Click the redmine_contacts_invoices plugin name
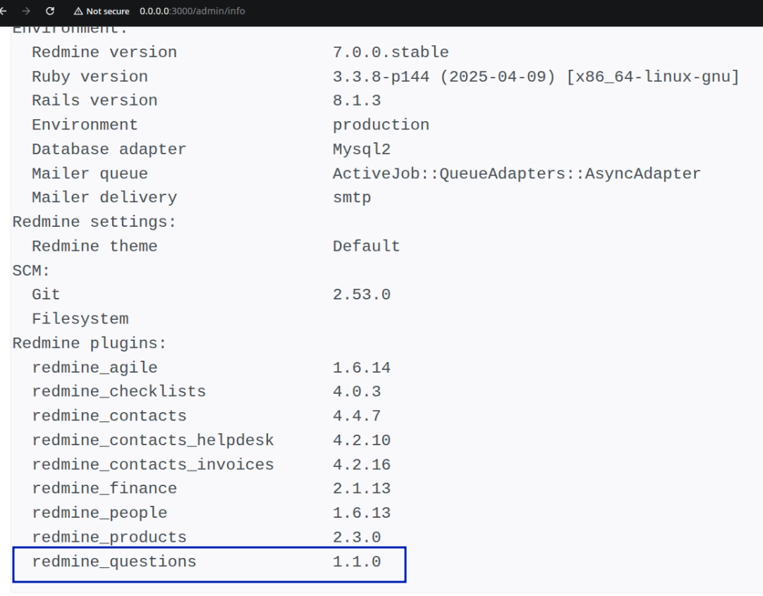 pos(153,464)
